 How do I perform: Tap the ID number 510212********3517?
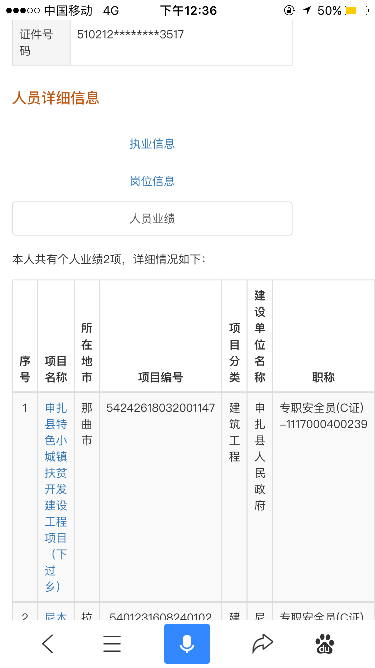click(130, 35)
